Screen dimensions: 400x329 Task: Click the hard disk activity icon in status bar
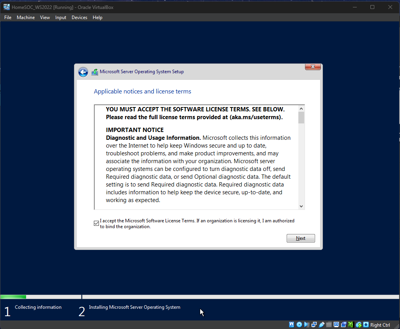pos(291,325)
